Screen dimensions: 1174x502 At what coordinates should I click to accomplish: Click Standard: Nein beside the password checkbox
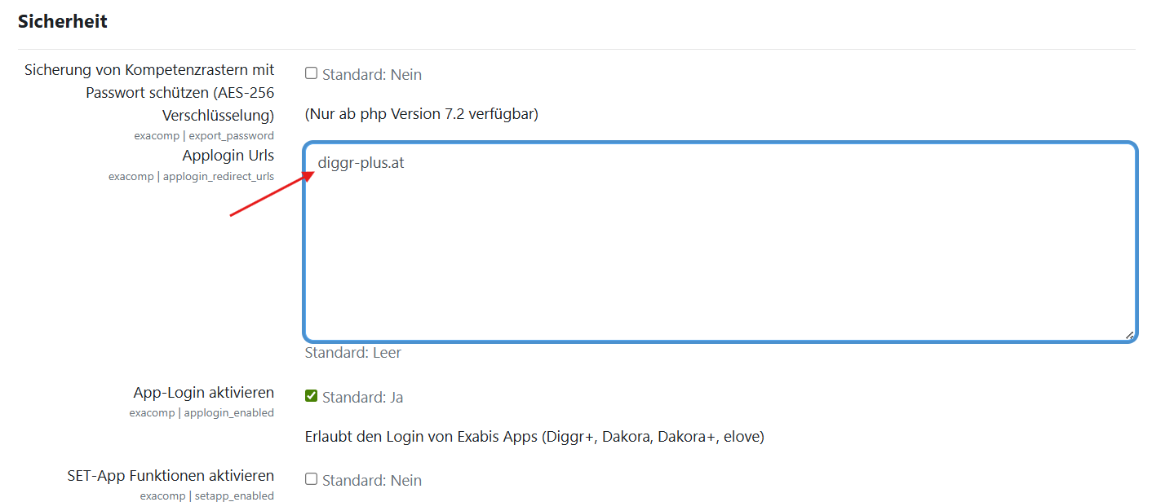click(372, 75)
